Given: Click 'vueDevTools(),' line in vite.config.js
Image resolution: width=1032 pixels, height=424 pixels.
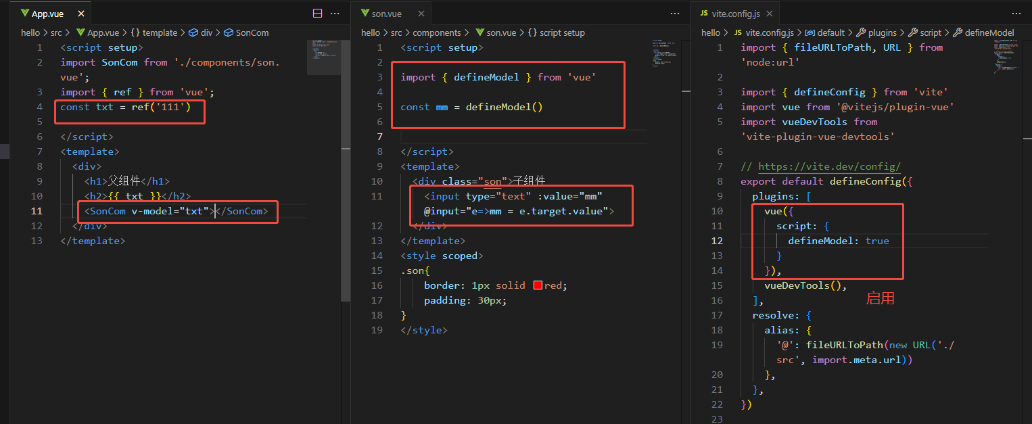Looking at the screenshot, I should tap(805, 285).
